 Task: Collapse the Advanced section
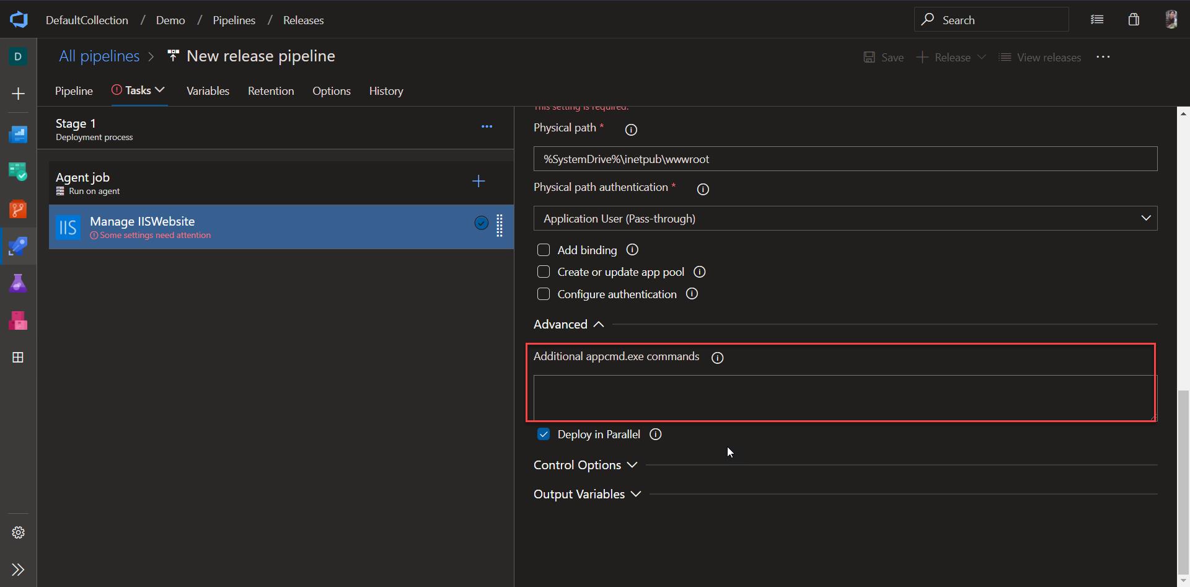[x=568, y=324]
